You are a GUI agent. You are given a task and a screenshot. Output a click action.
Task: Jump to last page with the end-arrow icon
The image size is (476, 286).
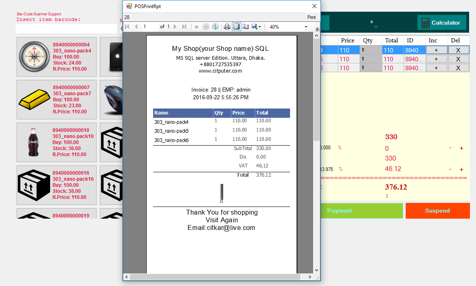point(184,27)
